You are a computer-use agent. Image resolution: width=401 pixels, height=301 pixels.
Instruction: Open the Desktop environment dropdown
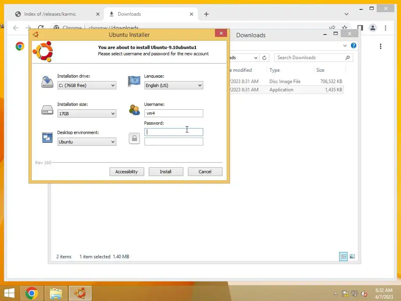(87, 141)
